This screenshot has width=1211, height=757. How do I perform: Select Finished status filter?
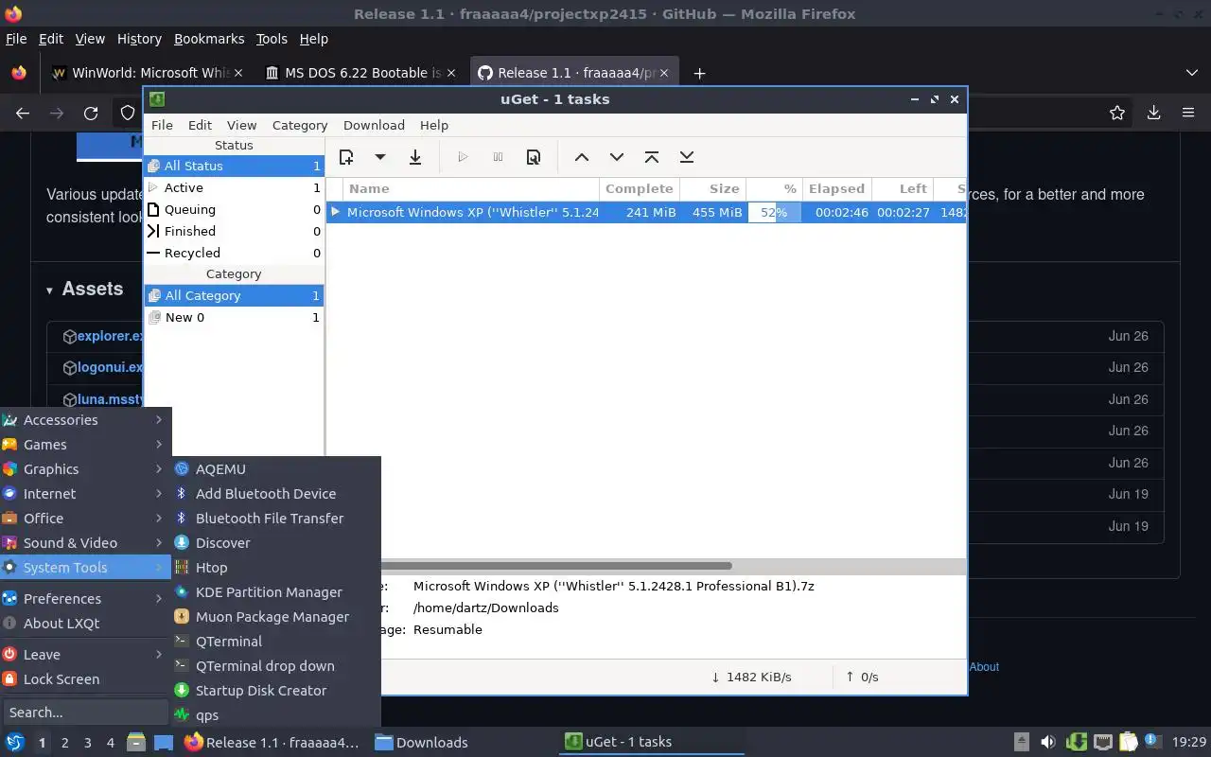point(234,231)
